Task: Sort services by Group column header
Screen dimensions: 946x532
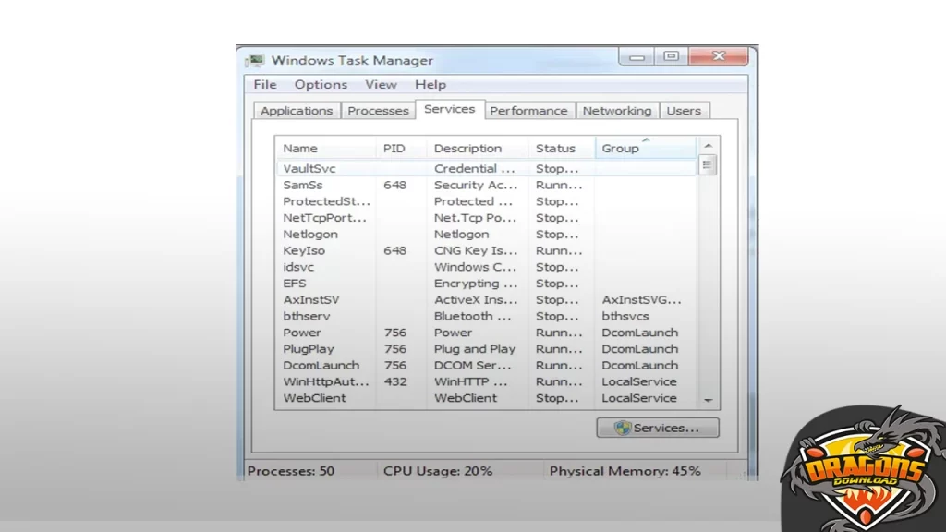Action: 644,148
